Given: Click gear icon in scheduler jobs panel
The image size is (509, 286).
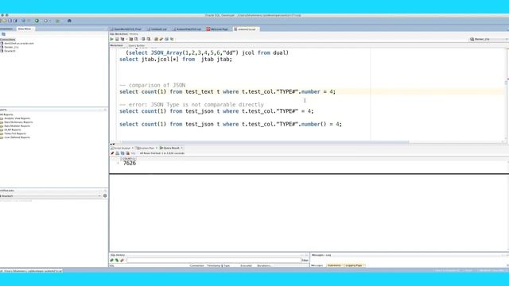Looking at the screenshot, I should [105, 196].
